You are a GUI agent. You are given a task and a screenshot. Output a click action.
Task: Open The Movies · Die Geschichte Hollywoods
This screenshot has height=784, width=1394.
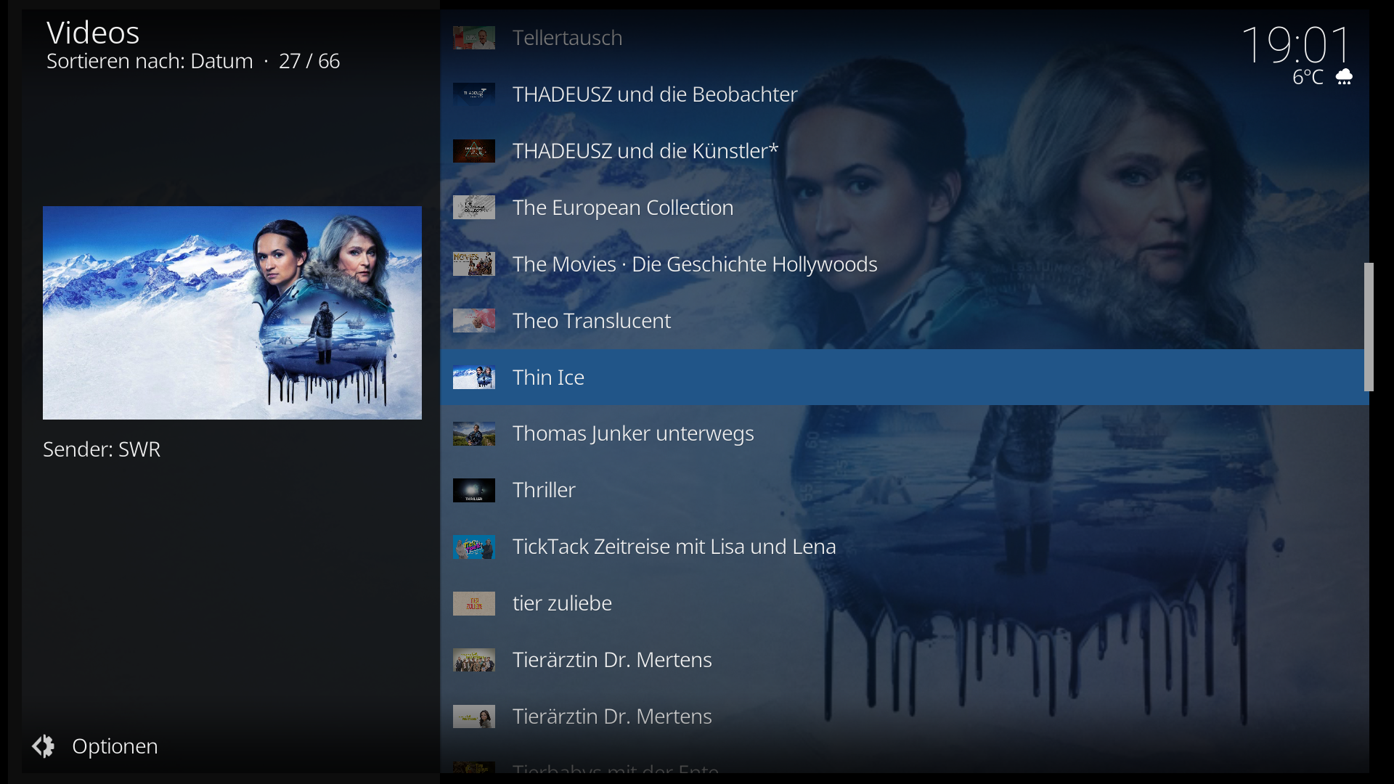(905, 264)
